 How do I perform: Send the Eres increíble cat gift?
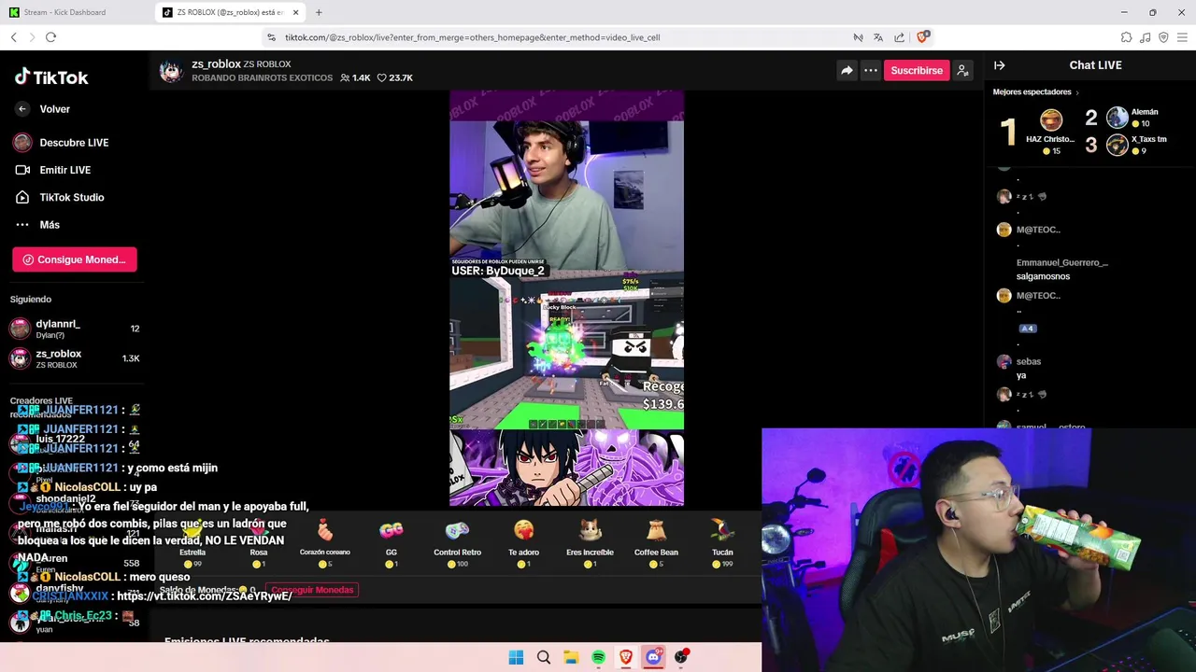591,541
